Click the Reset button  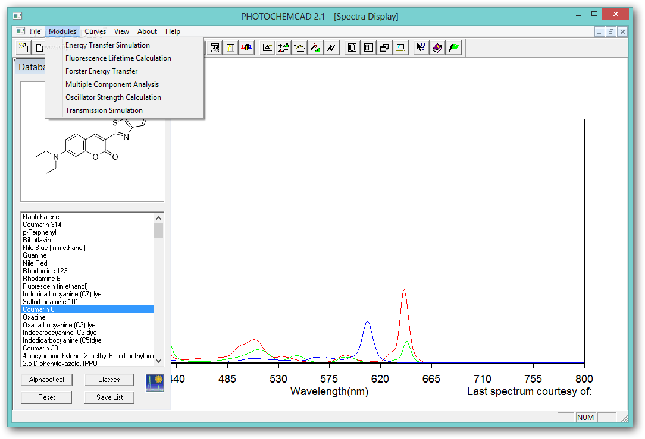(x=46, y=397)
